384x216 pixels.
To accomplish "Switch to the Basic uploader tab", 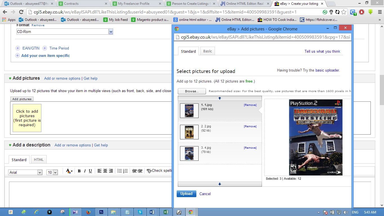I will tap(208, 51).
